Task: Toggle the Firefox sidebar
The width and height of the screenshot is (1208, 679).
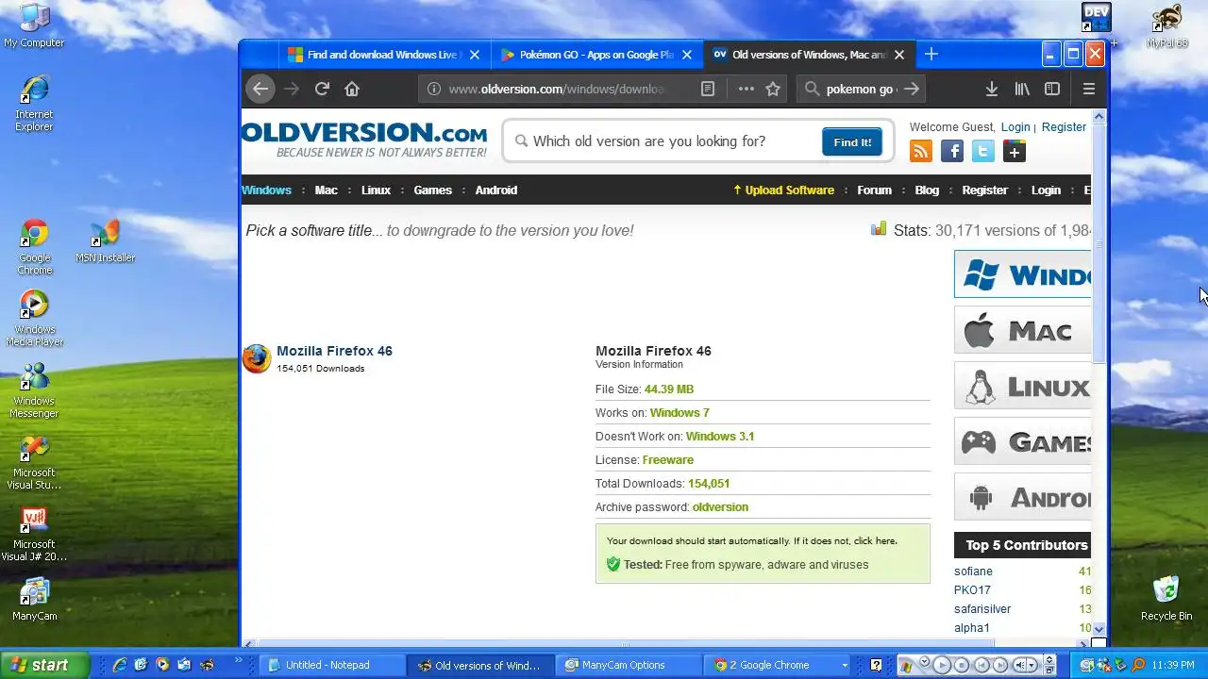Action: point(1052,89)
